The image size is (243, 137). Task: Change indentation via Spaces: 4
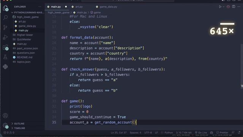(135, 132)
